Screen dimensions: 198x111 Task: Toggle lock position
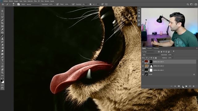click(x=151, y=58)
